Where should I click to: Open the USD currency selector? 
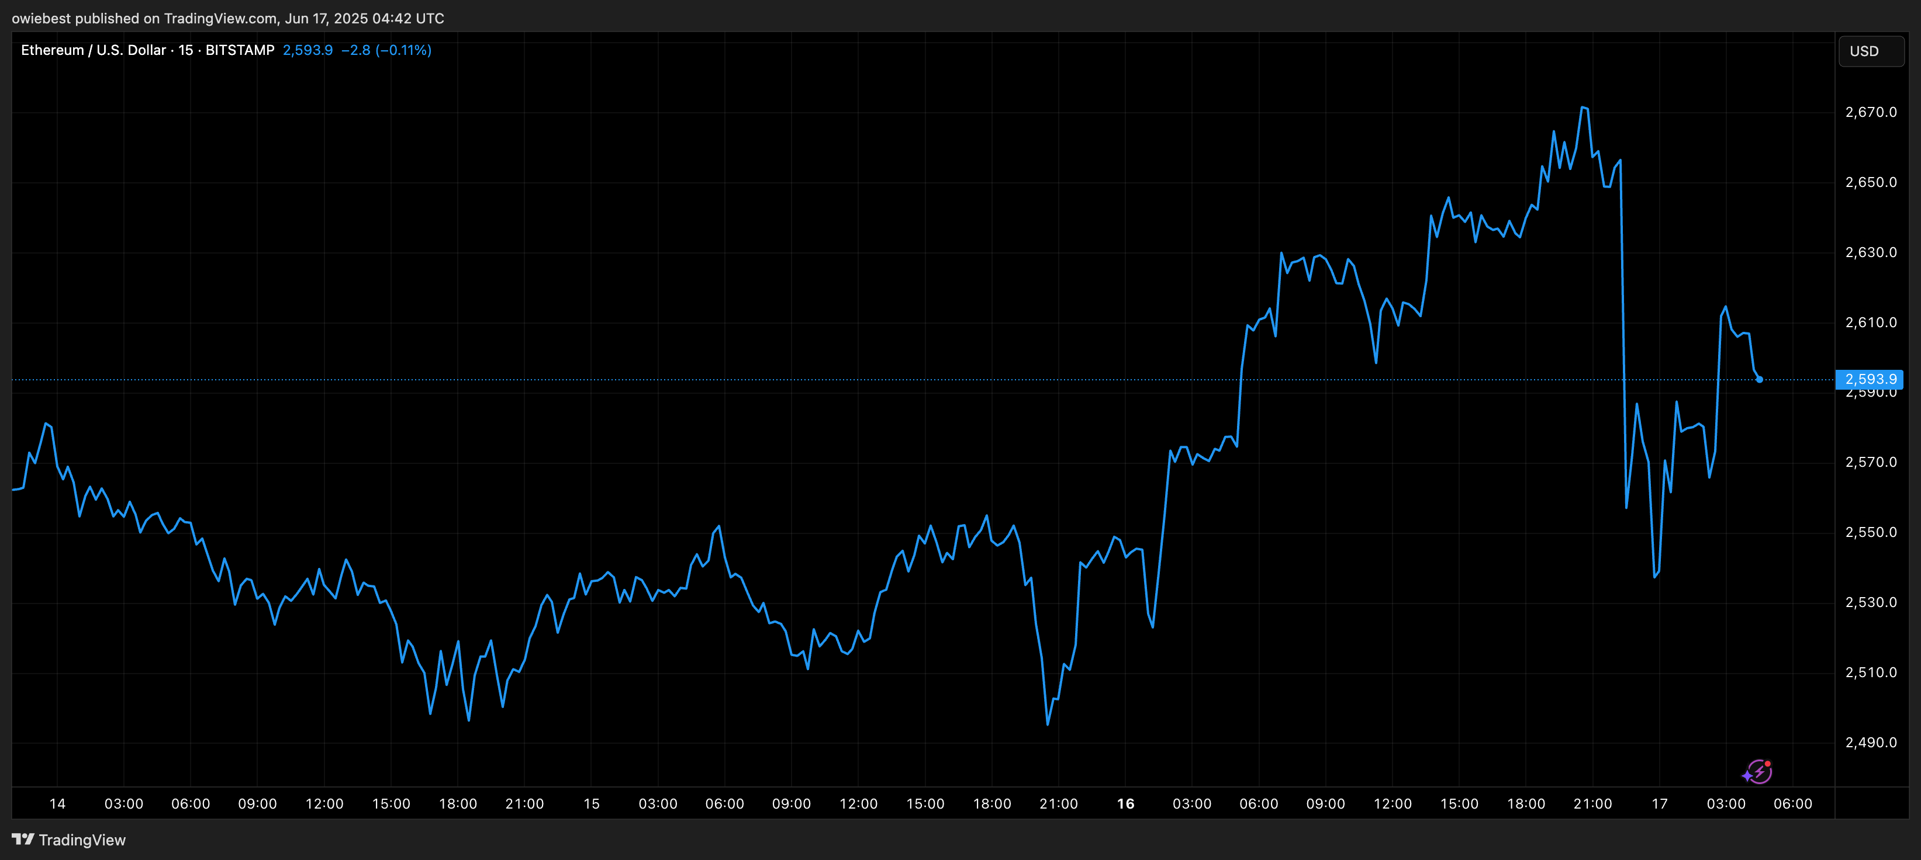[1870, 51]
